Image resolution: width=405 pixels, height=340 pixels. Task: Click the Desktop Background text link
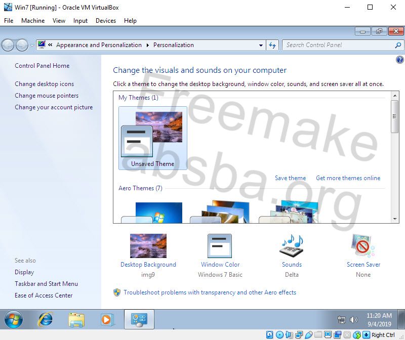(x=148, y=265)
